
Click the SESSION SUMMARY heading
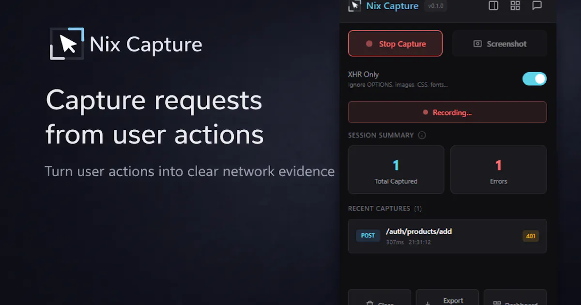click(x=381, y=135)
